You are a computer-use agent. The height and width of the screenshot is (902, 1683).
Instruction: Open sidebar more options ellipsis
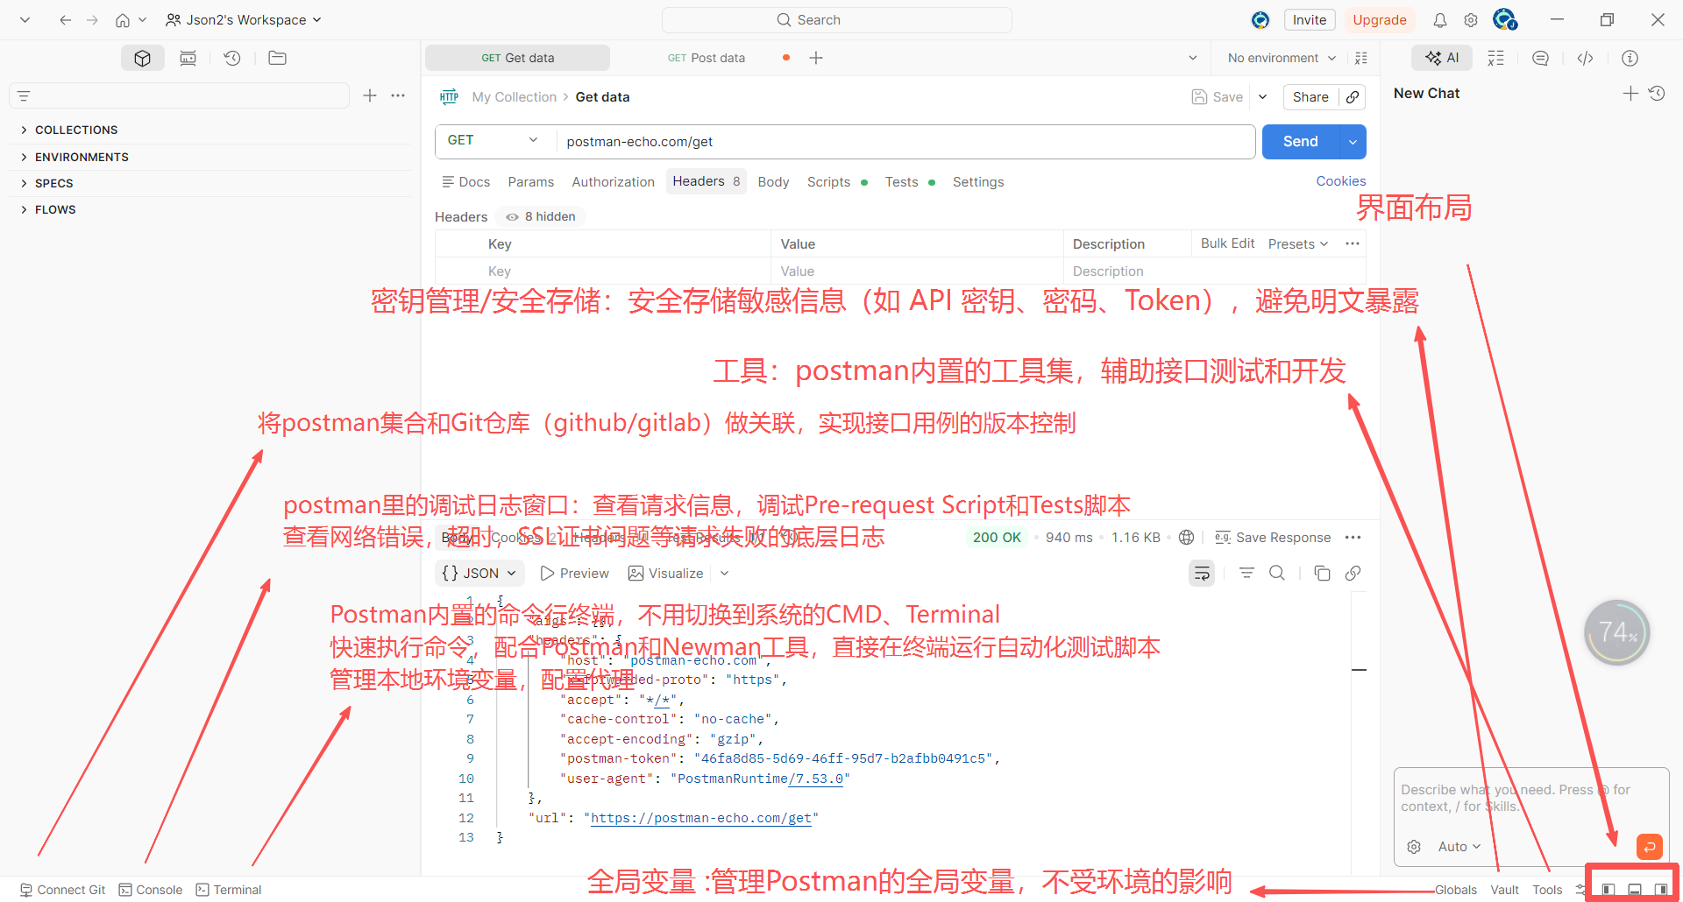[398, 95]
